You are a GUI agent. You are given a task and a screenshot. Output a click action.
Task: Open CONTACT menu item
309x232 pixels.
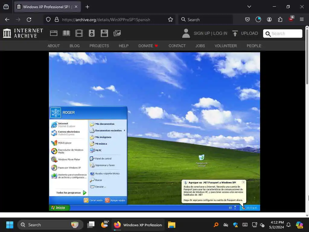pyautogui.click(x=177, y=46)
